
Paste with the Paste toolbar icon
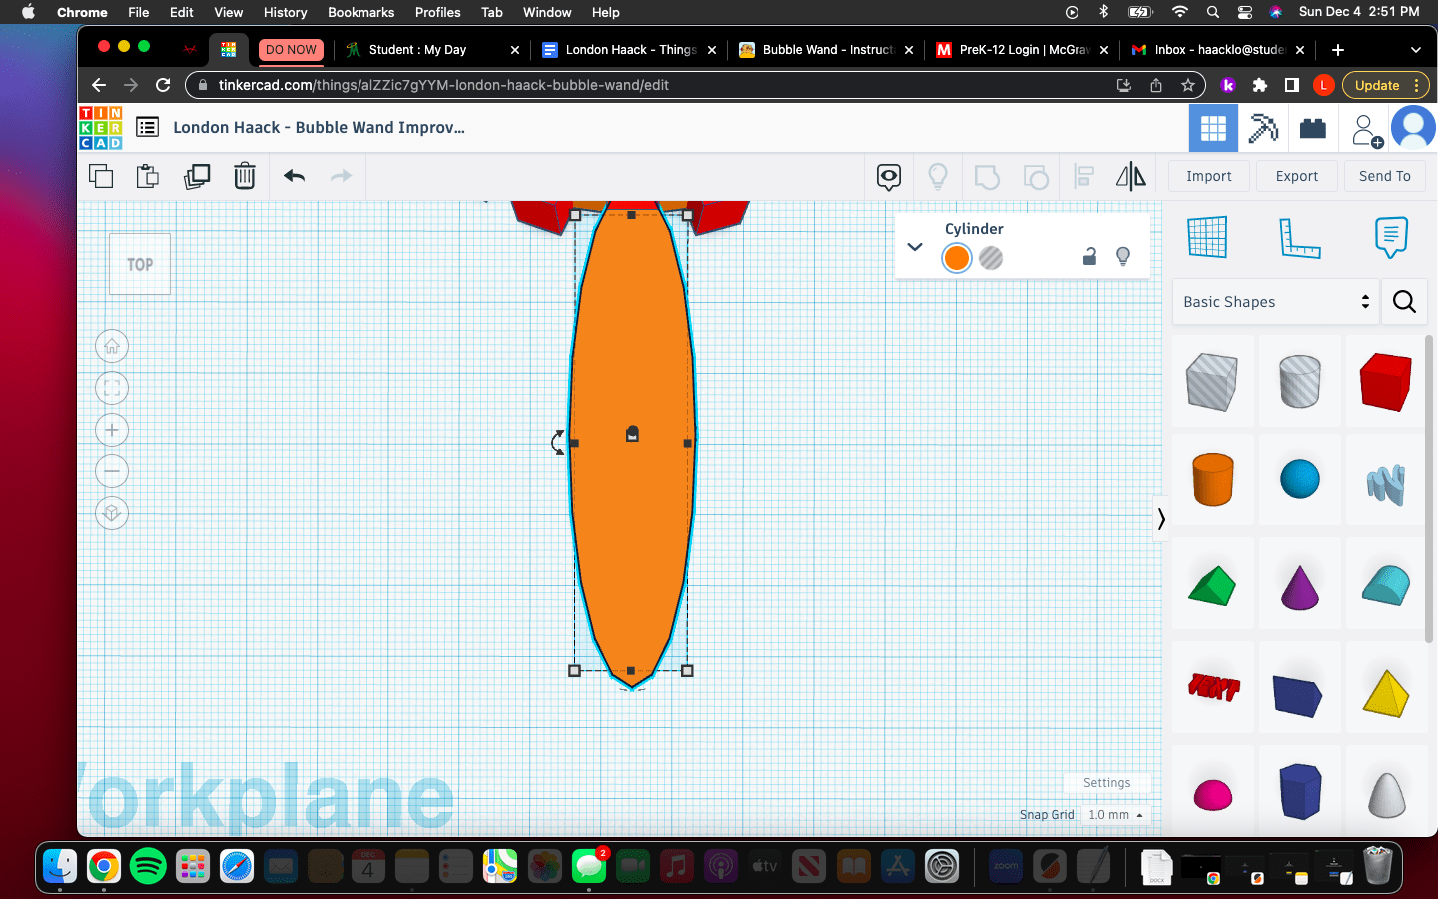[x=148, y=176]
